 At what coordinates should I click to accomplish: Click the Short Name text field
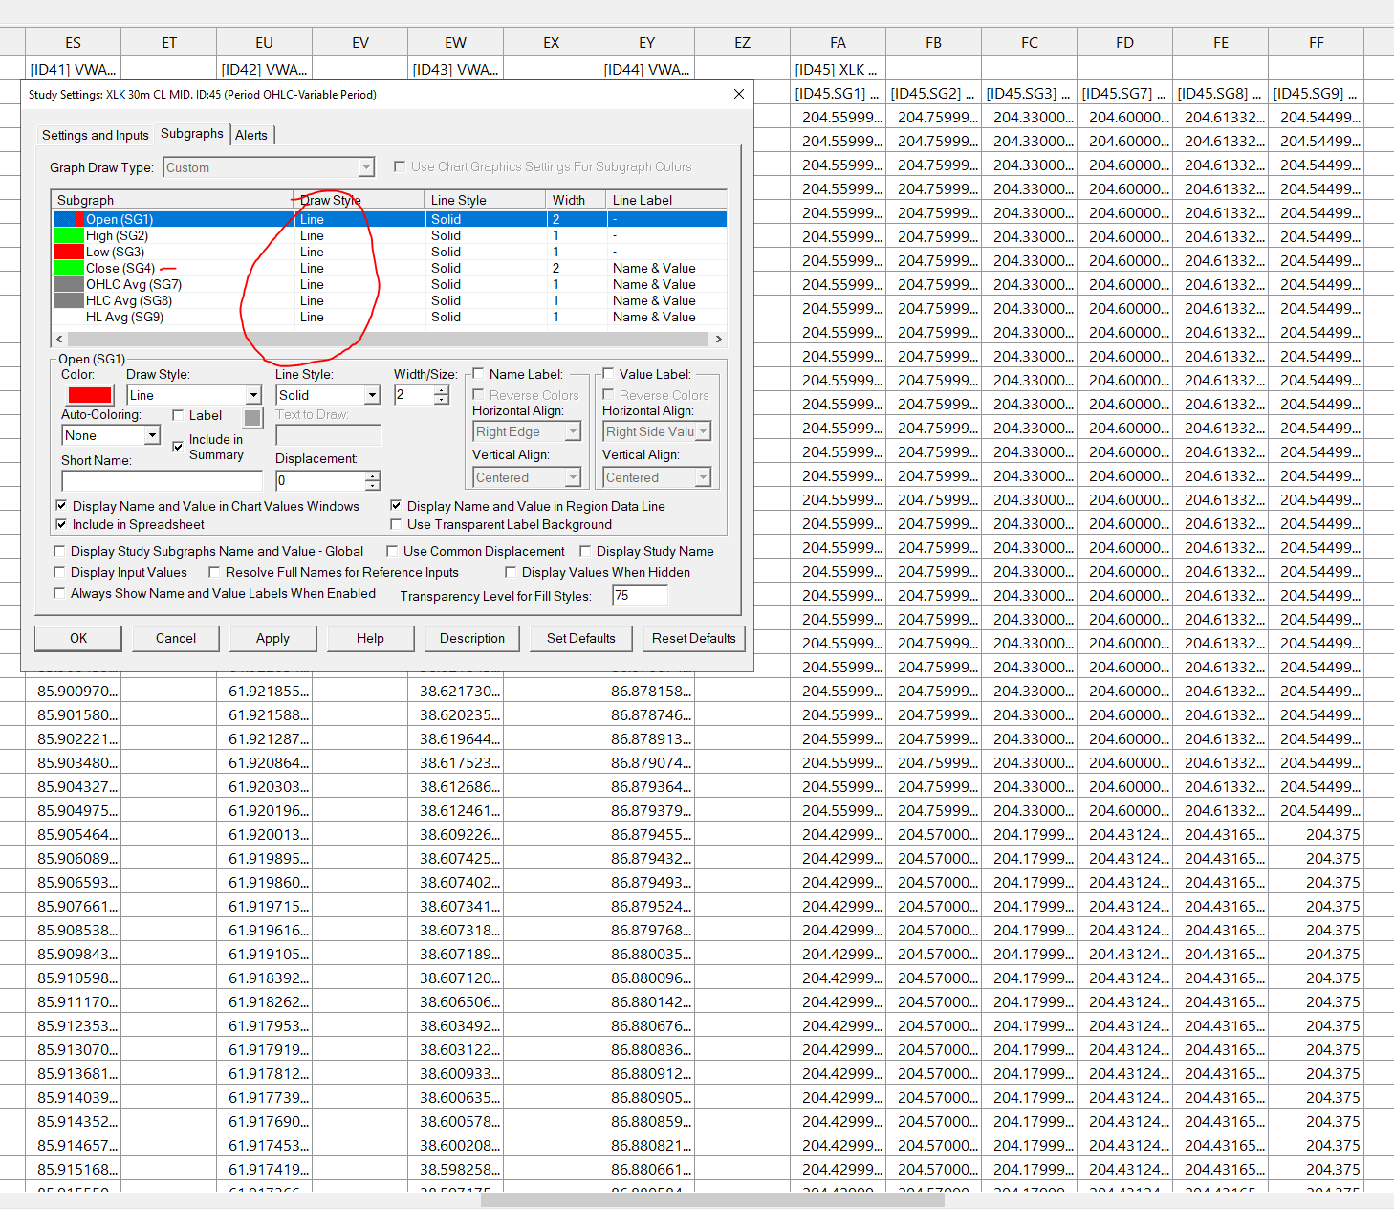click(x=162, y=480)
